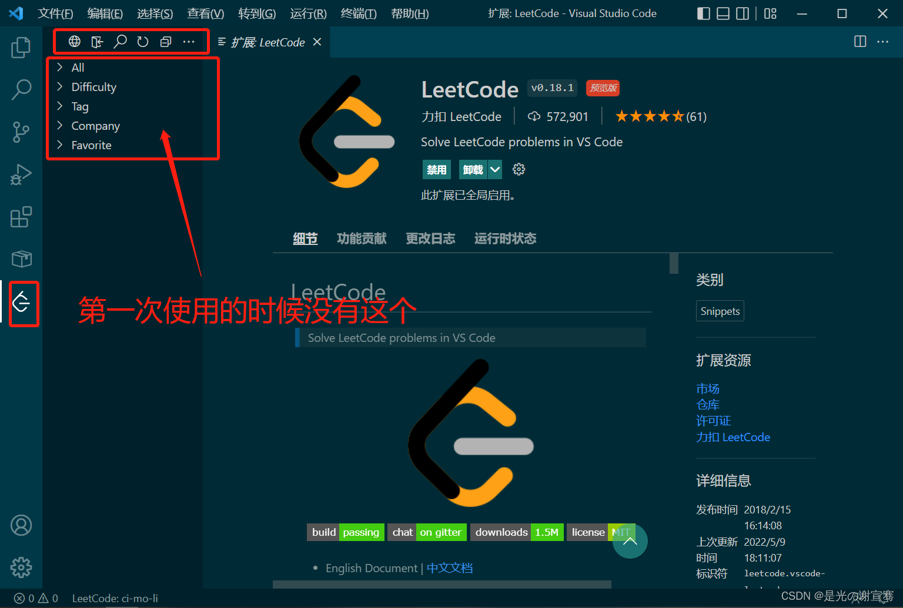Open the 中文文档 link

click(x=450, y=568)
